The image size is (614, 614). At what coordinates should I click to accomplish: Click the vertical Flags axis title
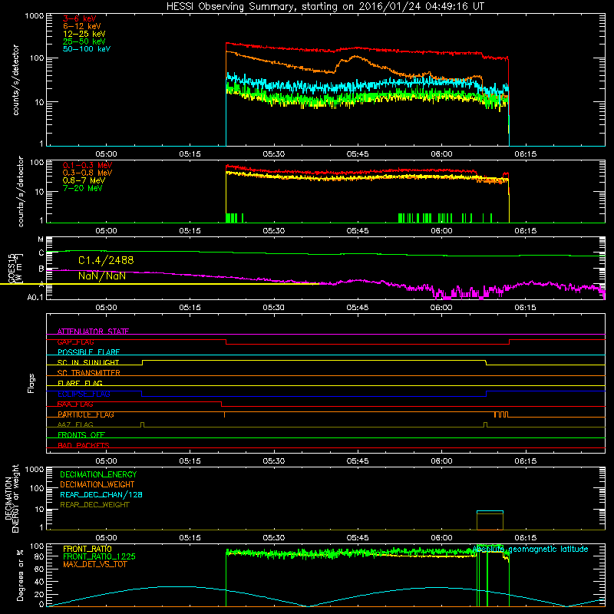(x=31, y=383)
